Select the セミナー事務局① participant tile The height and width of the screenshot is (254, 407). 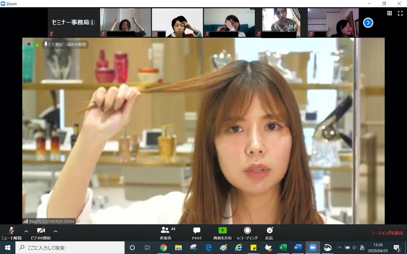pyautogui.click(x=73, y=23)
